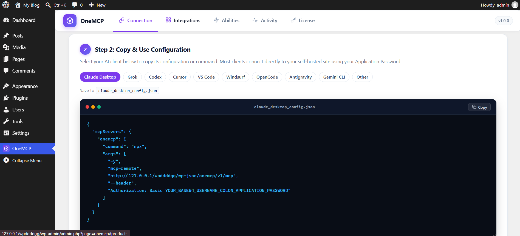Click the v1.0.0 version badge
Viewport: 520px width, 236px height.
coord(504,21)
